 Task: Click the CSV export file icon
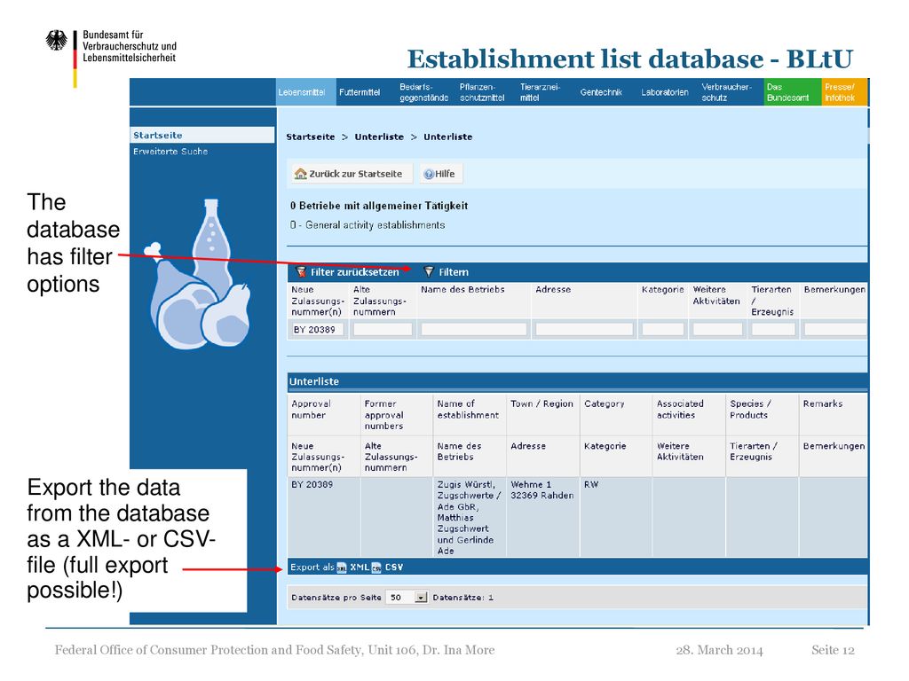pyautogui.click(x=376, y=567)
